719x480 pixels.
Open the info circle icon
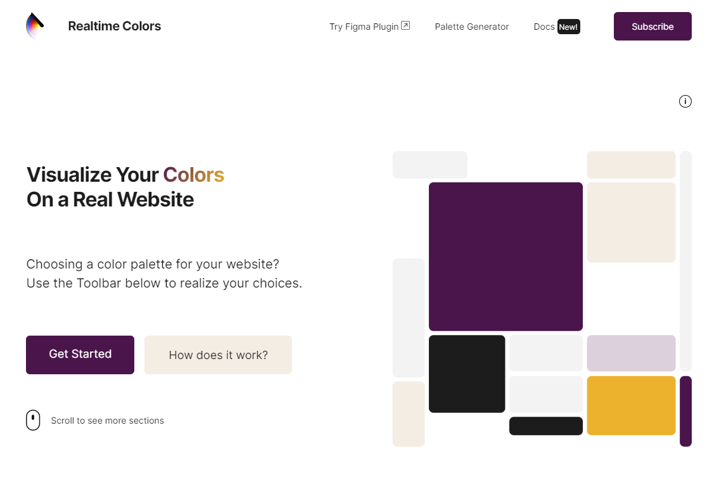(685, 101)
